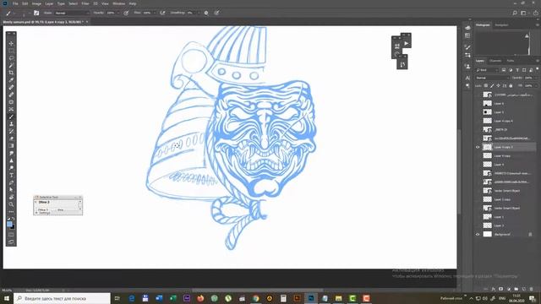Viewport: 541px width, 304px height.
Task: Add a layer mask
Action: click(x=501, y=289)
